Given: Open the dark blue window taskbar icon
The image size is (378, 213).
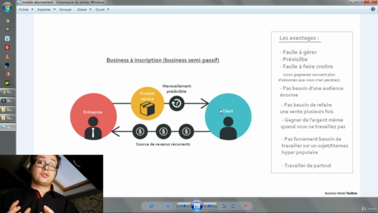Looking at the screenshot, I should [7, 66].
